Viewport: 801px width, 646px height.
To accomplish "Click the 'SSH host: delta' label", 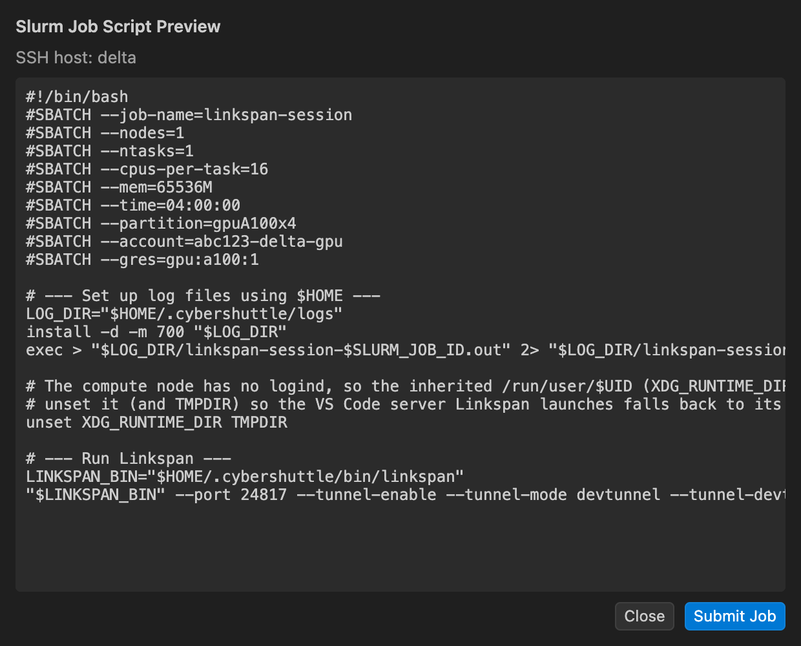I will coord(76,57).
